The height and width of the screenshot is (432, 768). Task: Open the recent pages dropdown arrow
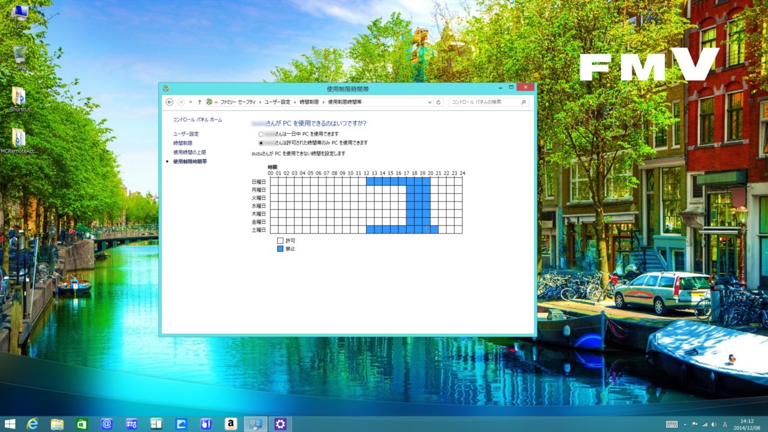pyautogui.click(x=191, y=102)
